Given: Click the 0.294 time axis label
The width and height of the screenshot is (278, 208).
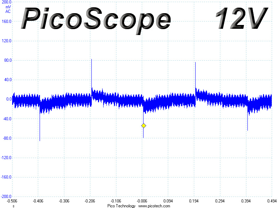Looking at the screenshot, I should point(220,201).
